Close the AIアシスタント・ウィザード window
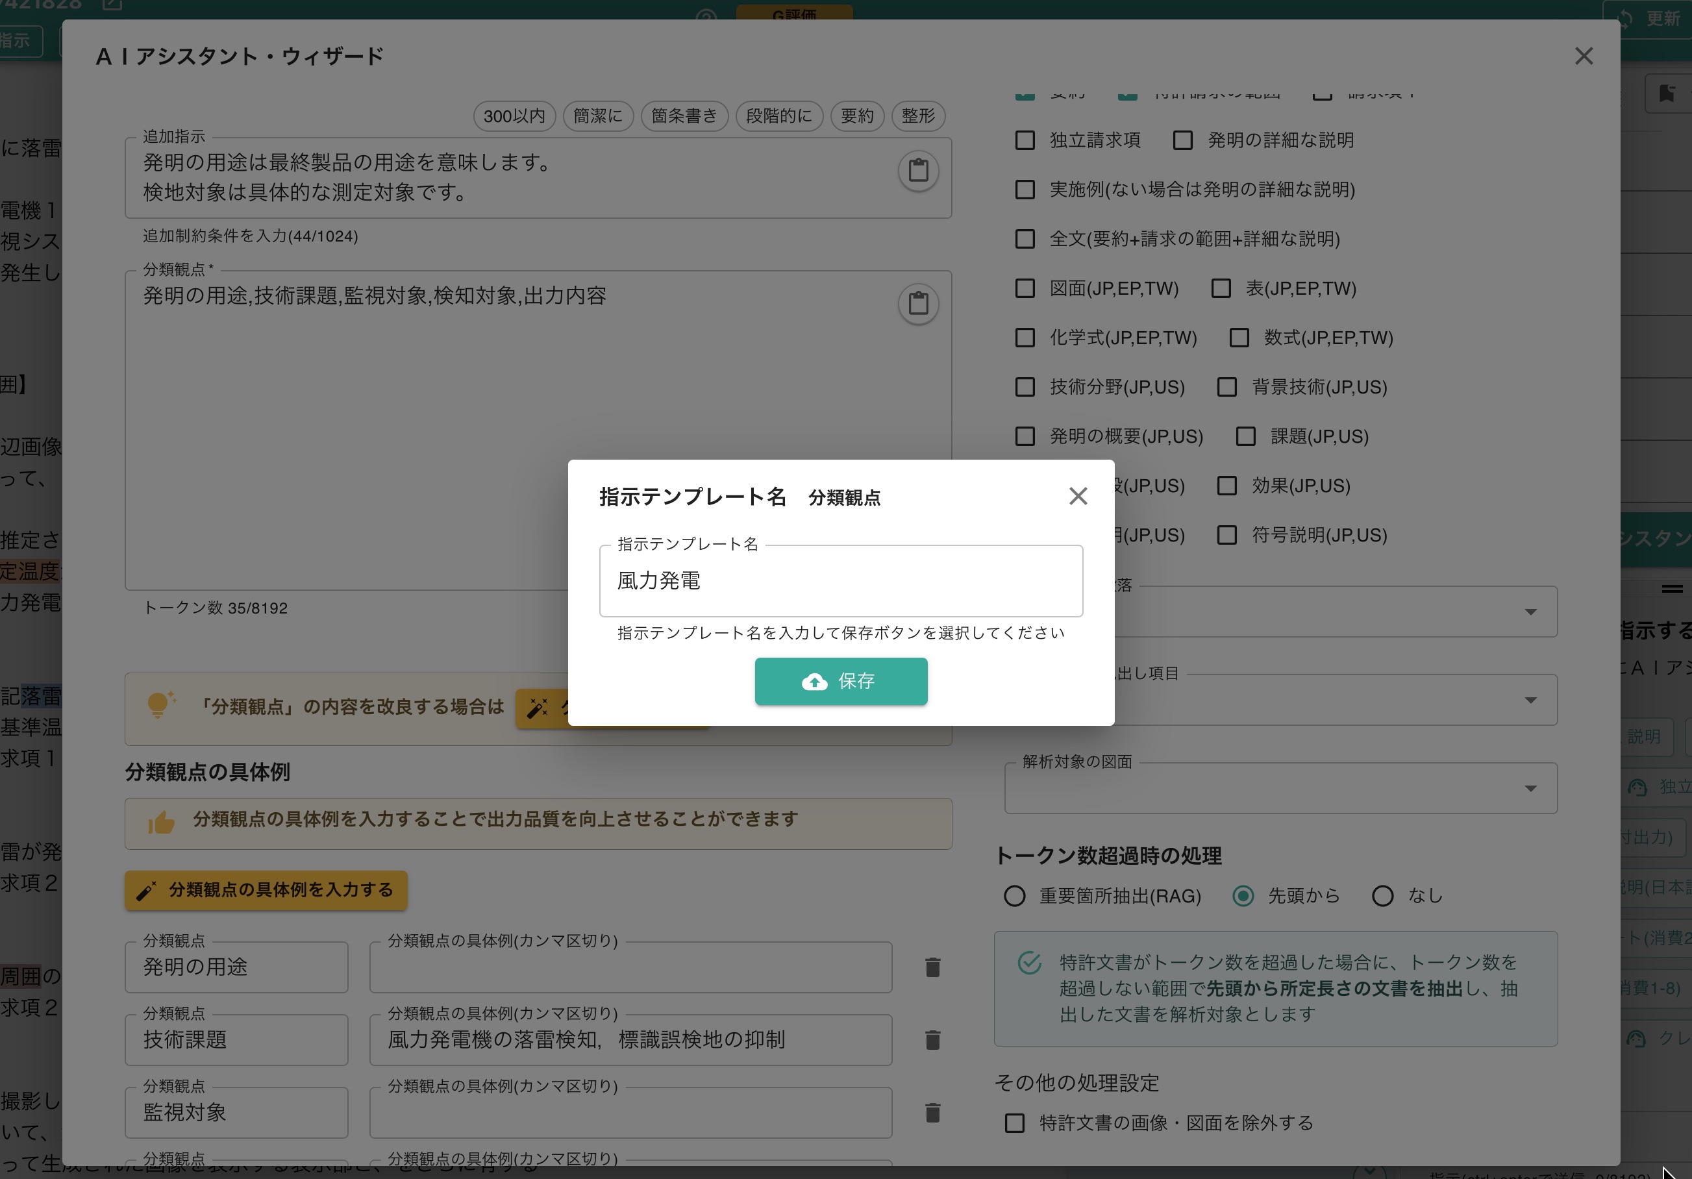The image size is (1692, 1179). pyautogui.click(x=1584, y=56)
